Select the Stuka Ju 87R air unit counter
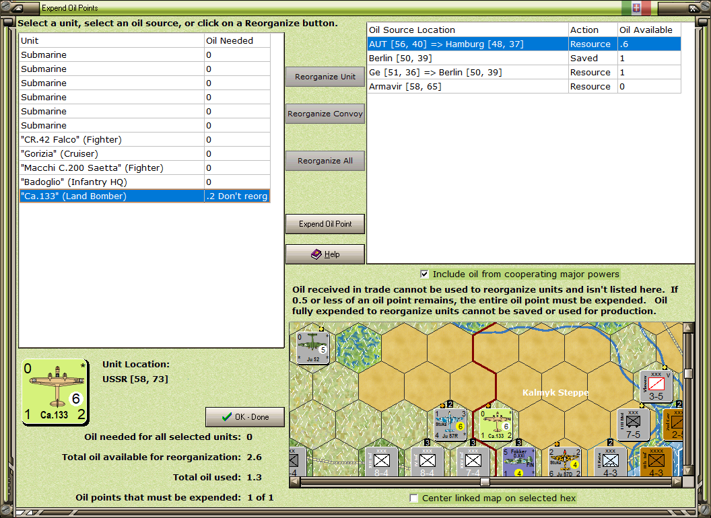This screenshot has width=711, height=518. [450, 424]
